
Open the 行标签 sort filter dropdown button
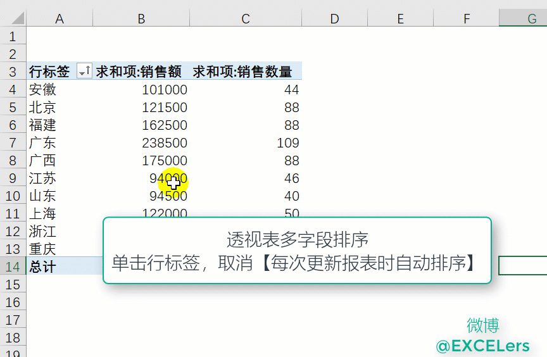coord(84,72)
